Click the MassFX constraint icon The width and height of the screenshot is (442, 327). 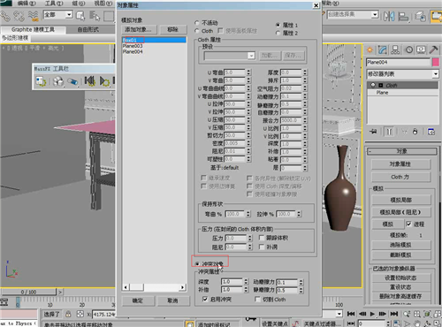tap(72, 81)
